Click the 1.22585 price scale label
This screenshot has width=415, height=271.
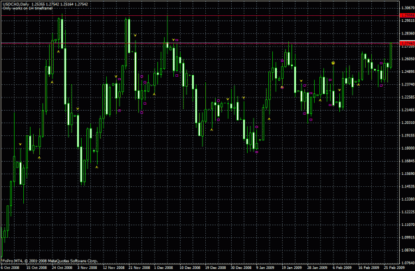(408, 97)
